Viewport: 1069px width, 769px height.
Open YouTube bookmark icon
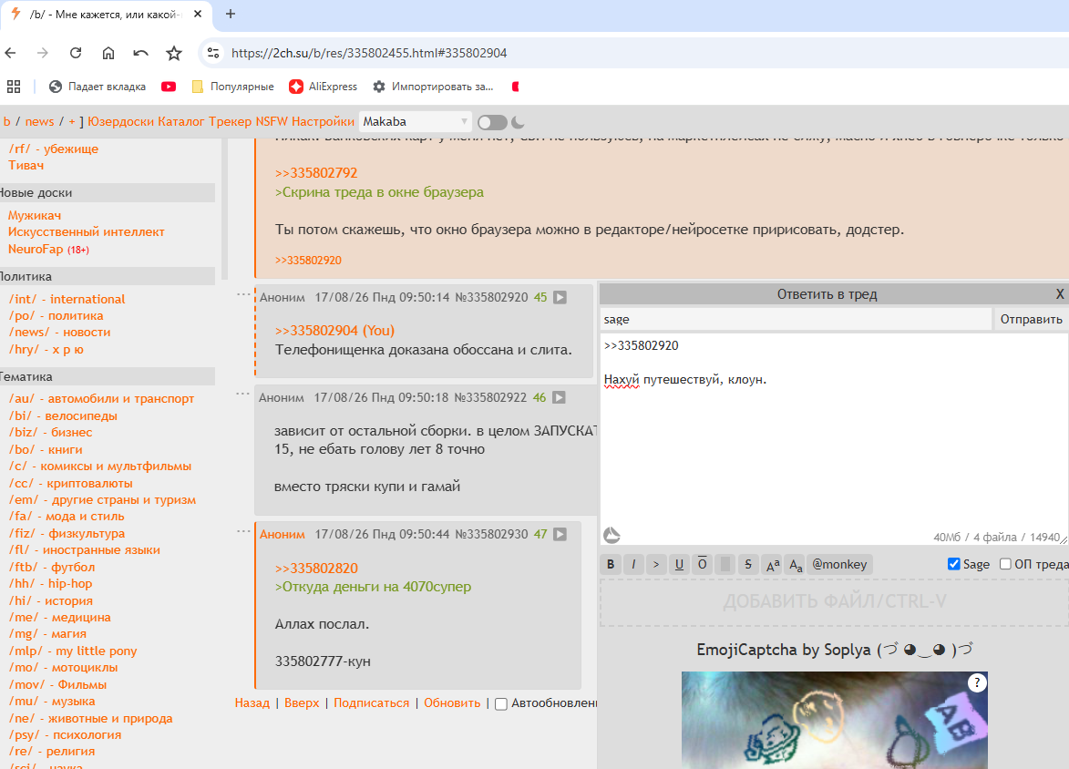tap(169, 87)
